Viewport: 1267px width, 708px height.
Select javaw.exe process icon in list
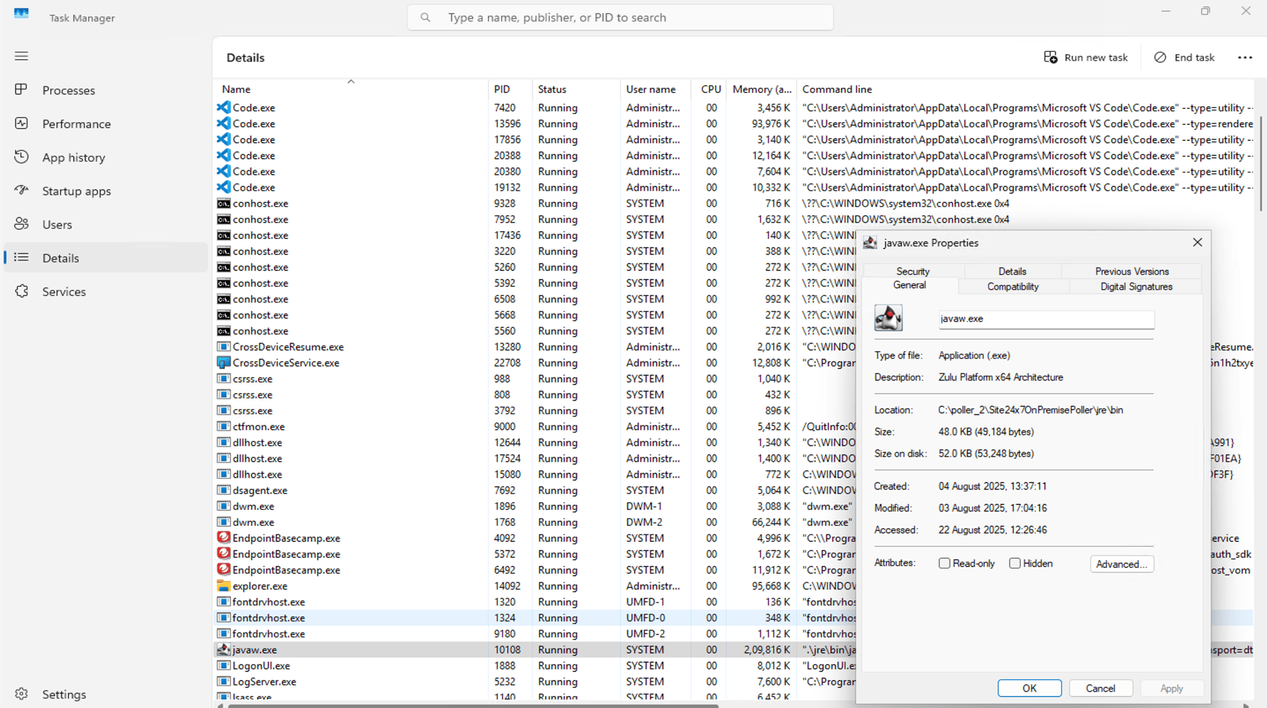(224, 649)
